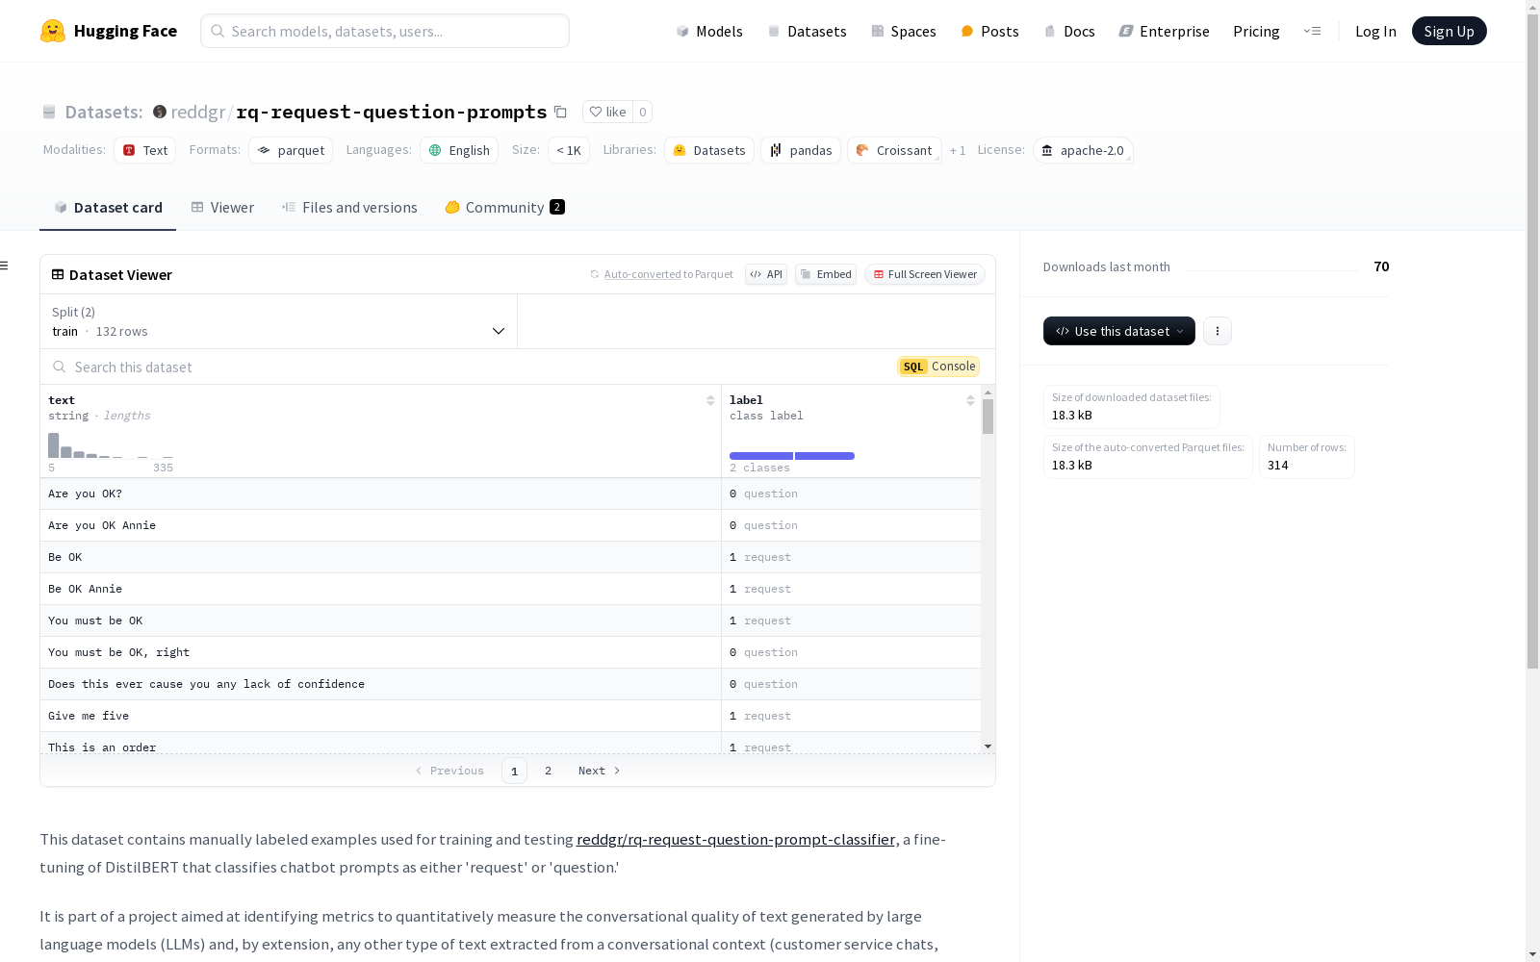This screenshot has height=962, width=1540.
Task: Show the +1 more libraries
Action: point(958,150)
